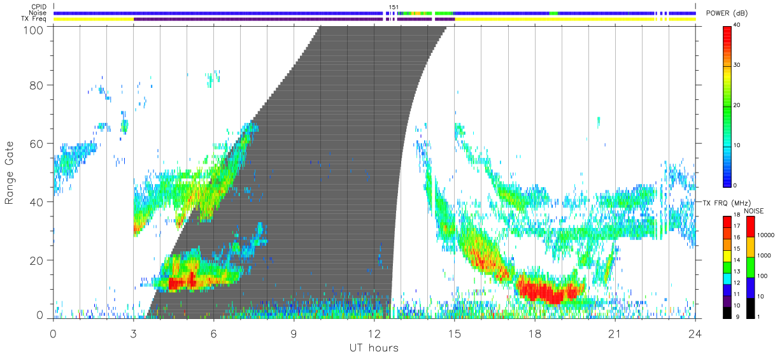782x361 pixels.
Task: Click the purple 10 MHz block in TX FRQ colorbar
Action: point(727,301)
